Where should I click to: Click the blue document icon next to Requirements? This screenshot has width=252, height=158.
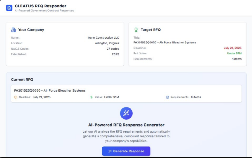pyautogui.click(x=167, y=97)
